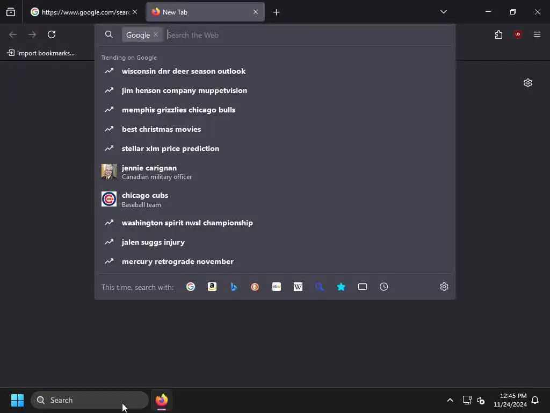This screenshot has width=550, height=413.
Task: Open a new tab with plus button
Action: [277, 12]
